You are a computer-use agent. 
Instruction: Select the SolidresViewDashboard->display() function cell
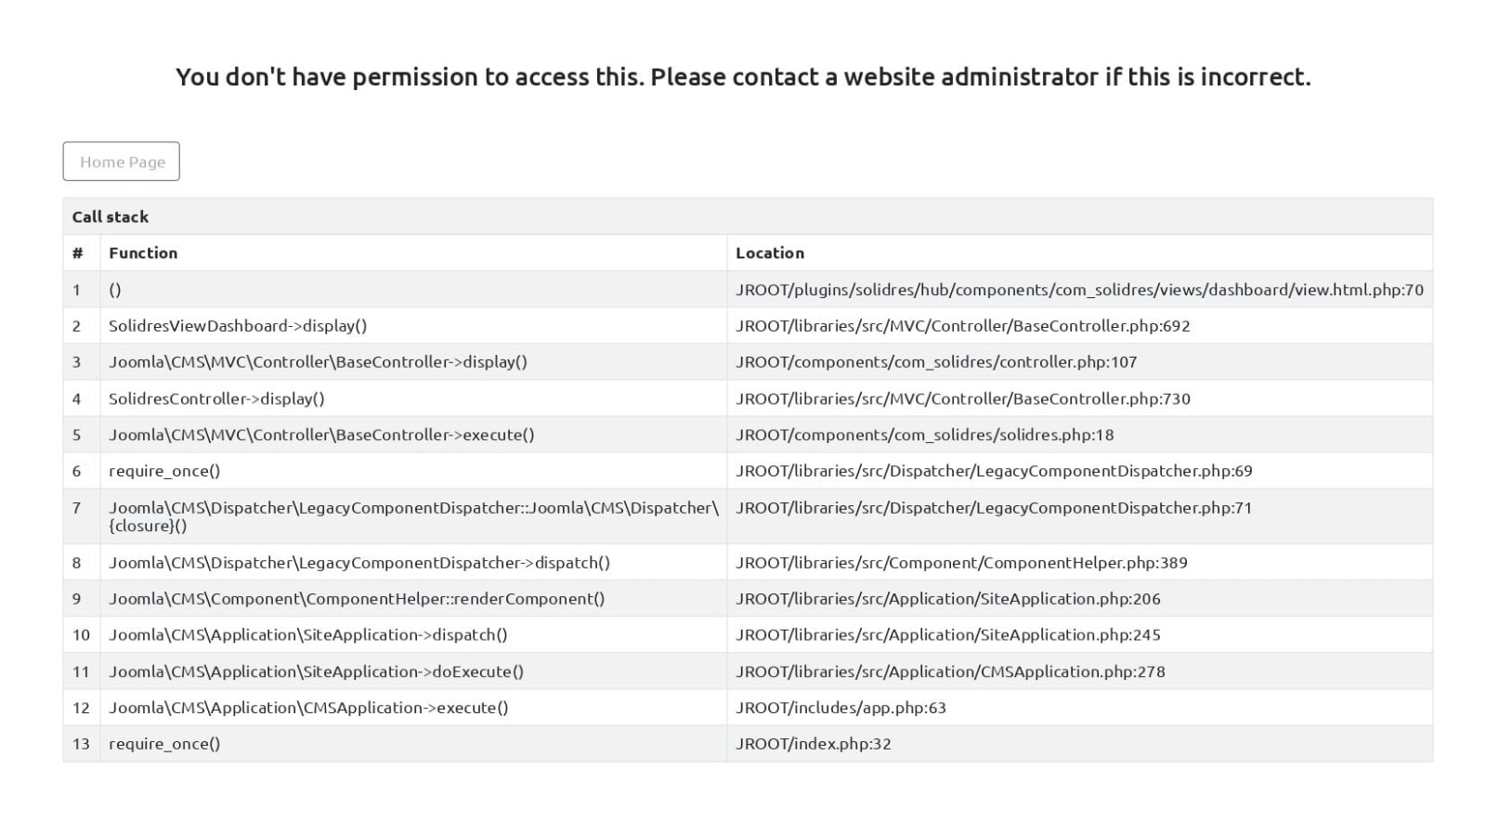238,326
